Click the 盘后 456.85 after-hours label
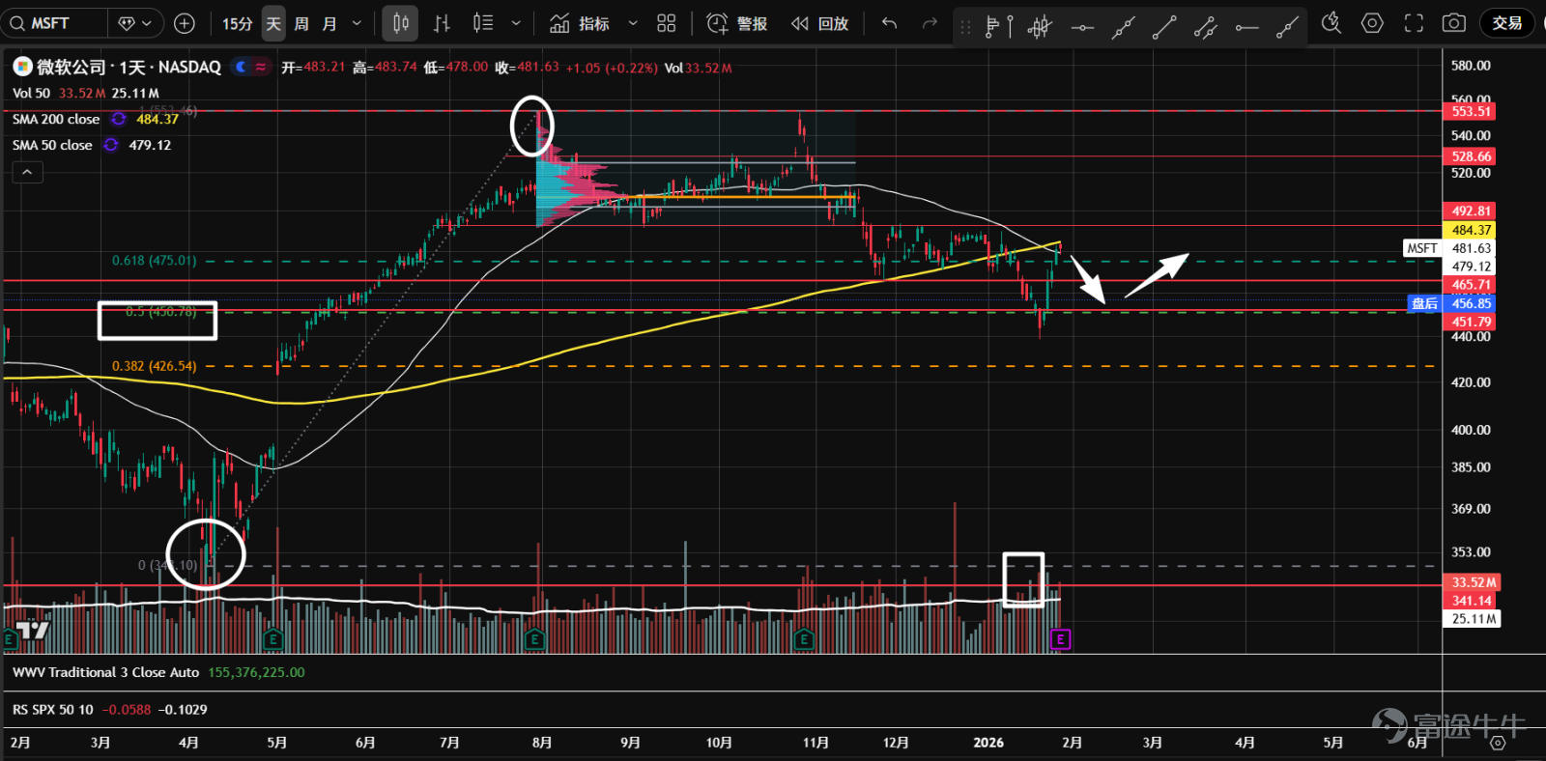The width and height of the screenshot is (1546, 761). [x=1452, y=303]
